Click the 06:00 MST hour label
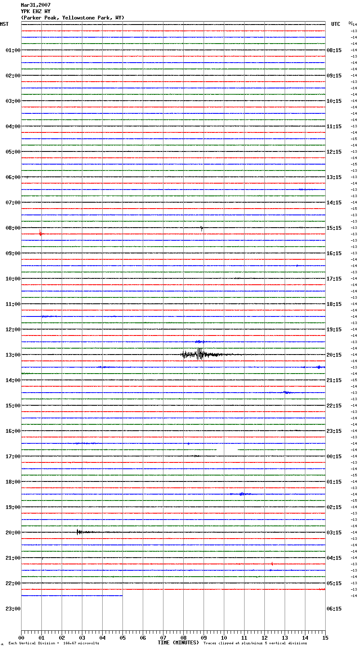Viewport: 359px width, 649px height. tap(13, 177)
